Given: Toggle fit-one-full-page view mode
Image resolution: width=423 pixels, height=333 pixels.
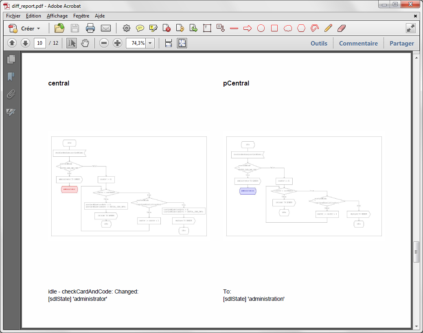Looking at the screenshot, I should point(182,43).
